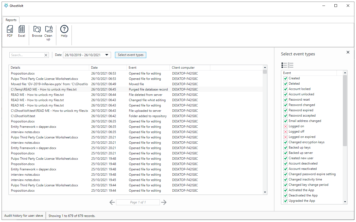
Task: Go to previous page arrow
Action: (112, 202)
